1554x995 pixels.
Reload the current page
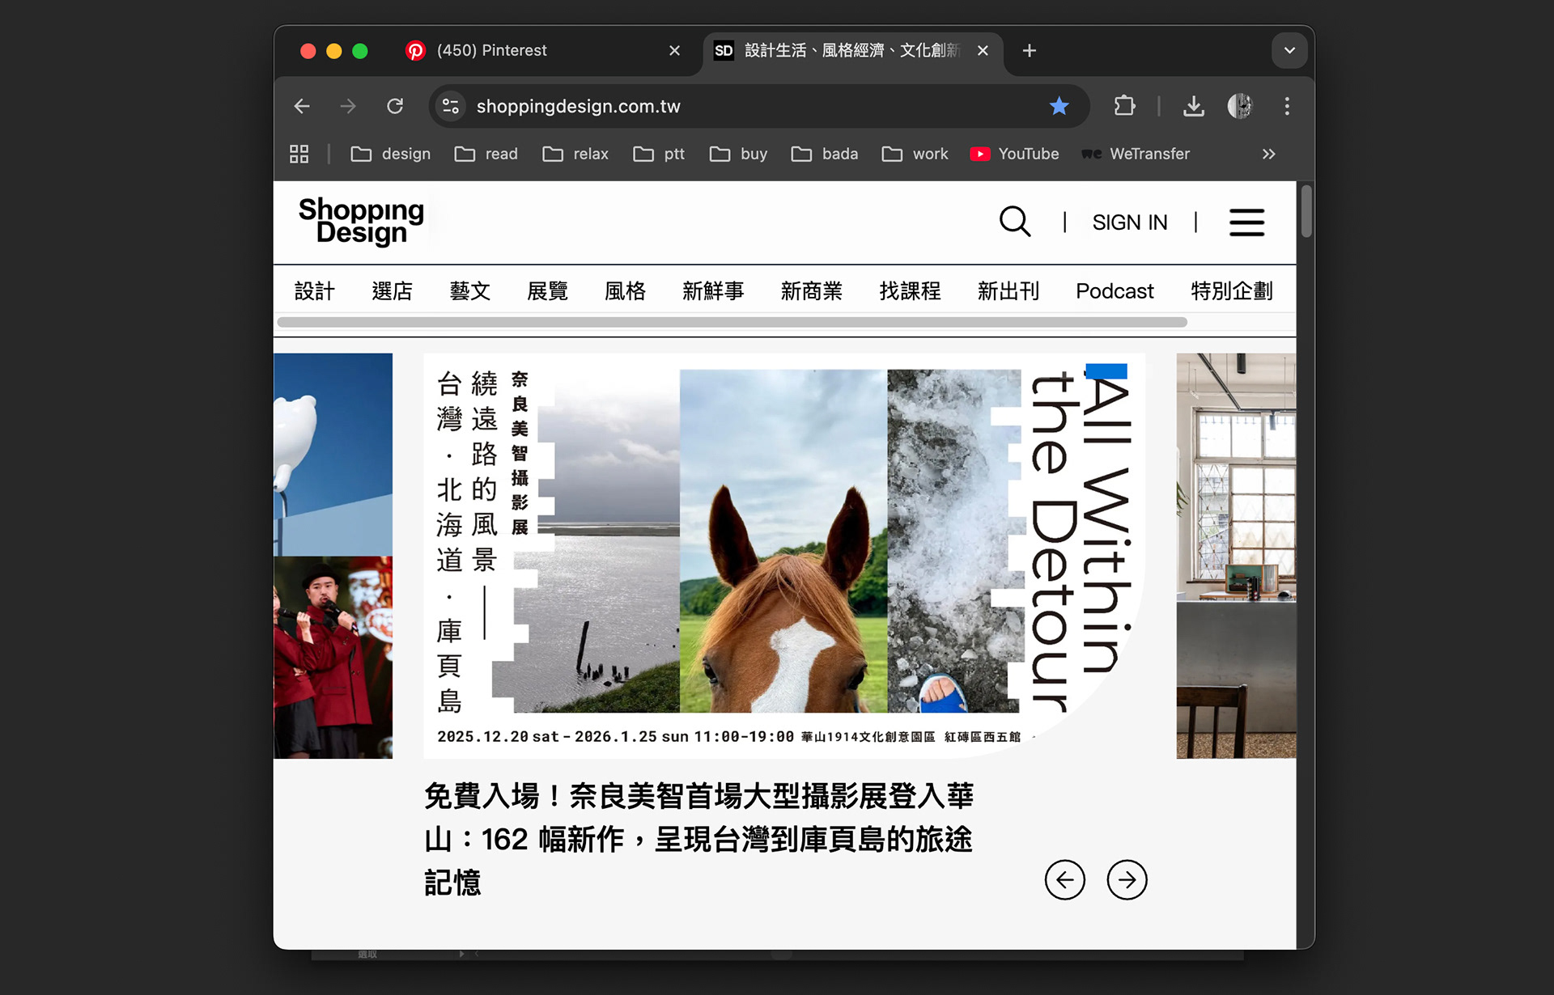pos(395,106)
